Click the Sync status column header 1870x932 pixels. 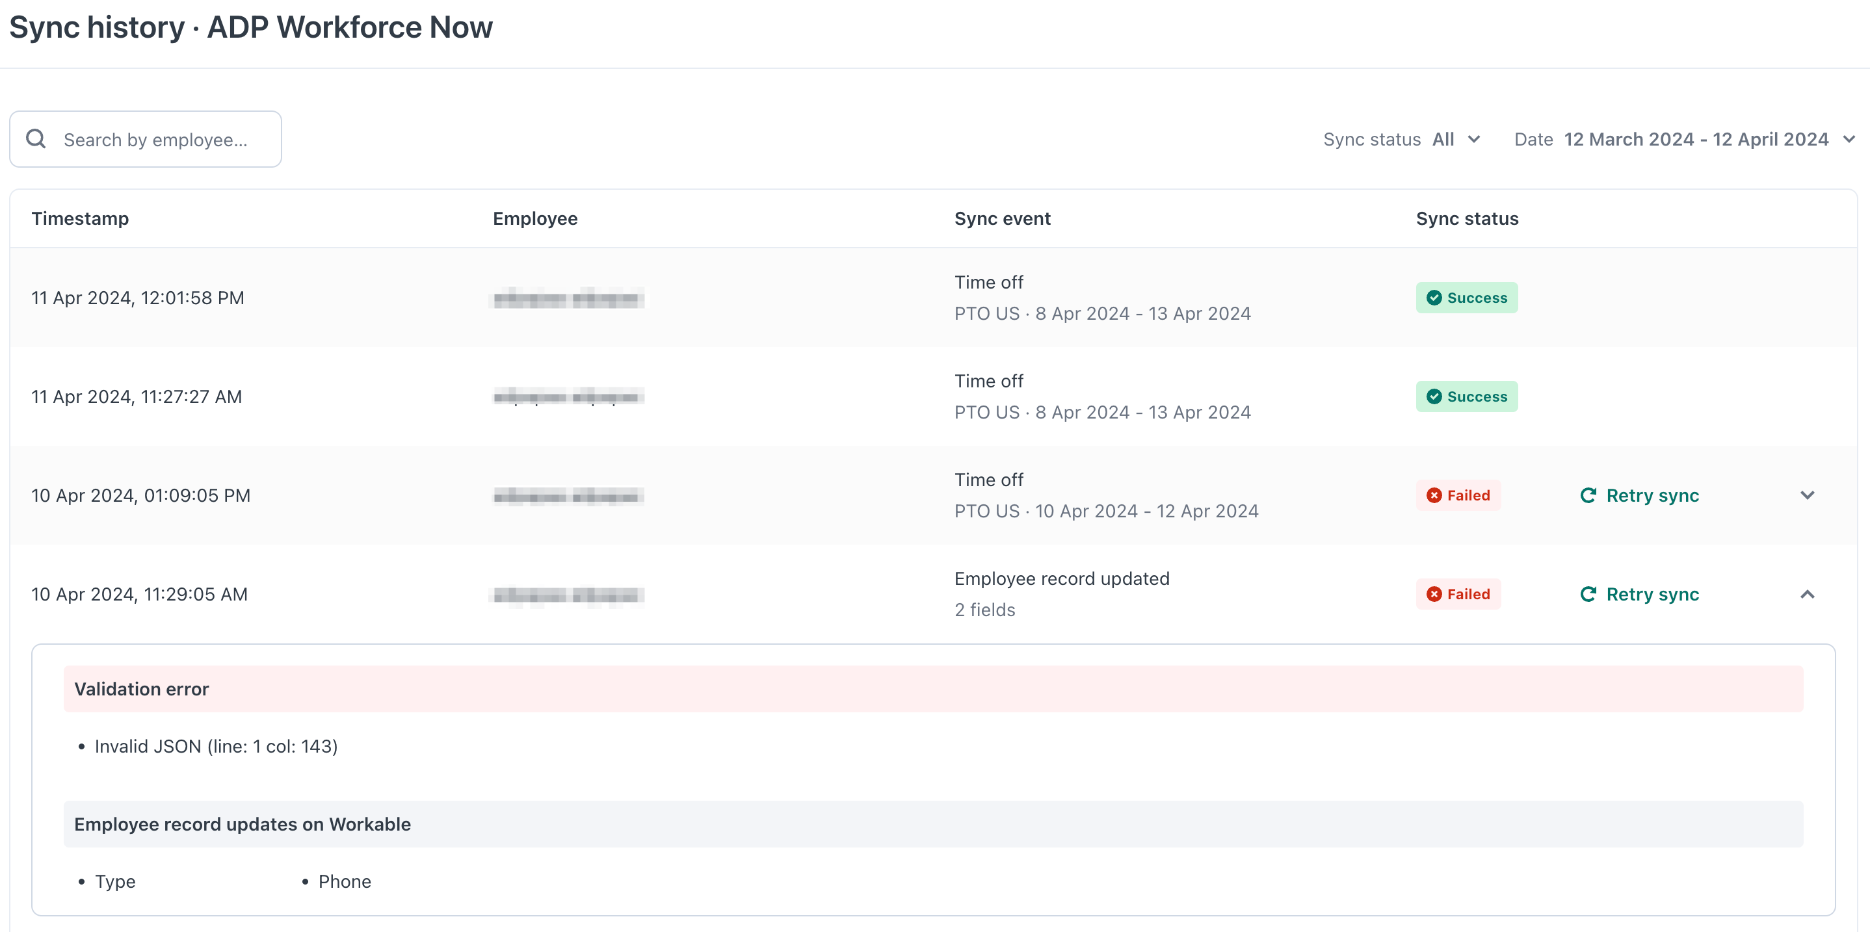(1466, 218)
